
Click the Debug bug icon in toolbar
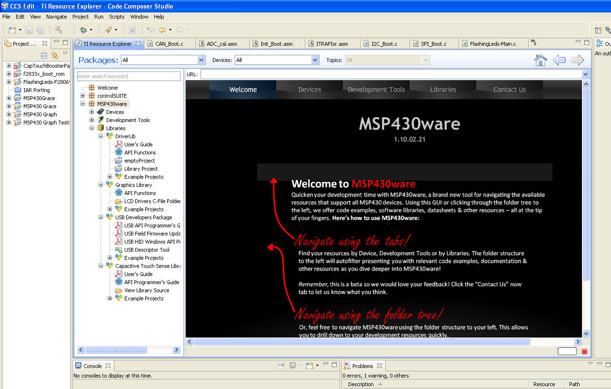coord(84,30)
